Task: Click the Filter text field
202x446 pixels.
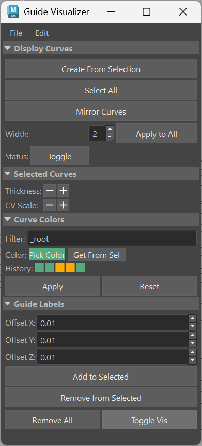Action: pyautogui.click(x=112, y=239)
